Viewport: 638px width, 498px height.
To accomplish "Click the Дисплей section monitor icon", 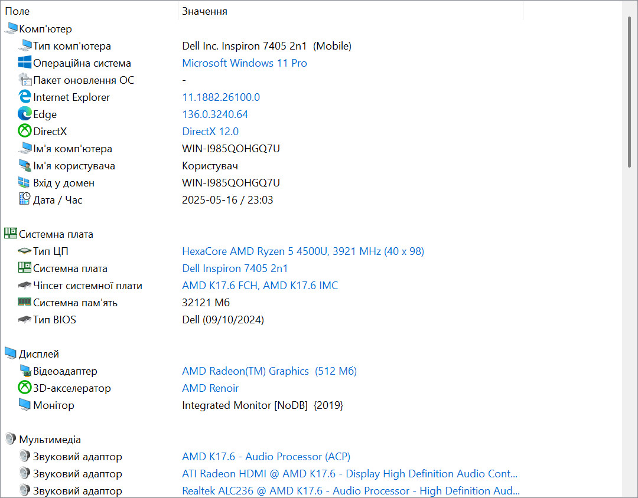I will pyautogui.click(x=11, y=353).
